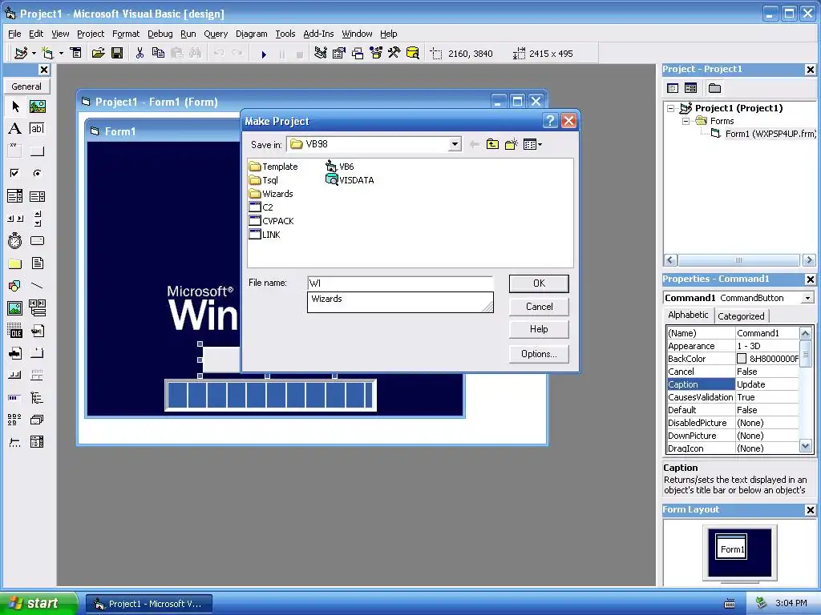The width and height of the screenshot is (821, 615).
Task: Click the Cut scissors icon in toolbar
Action: coord(140,53)
